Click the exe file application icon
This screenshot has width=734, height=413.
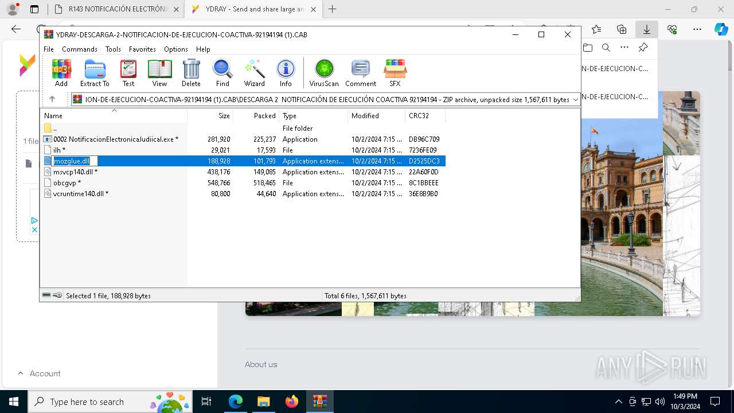(48, 139)
